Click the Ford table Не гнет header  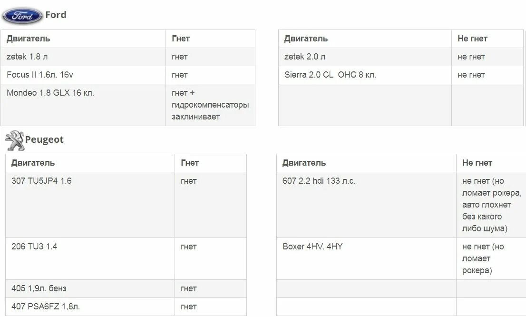coord(487,39)
